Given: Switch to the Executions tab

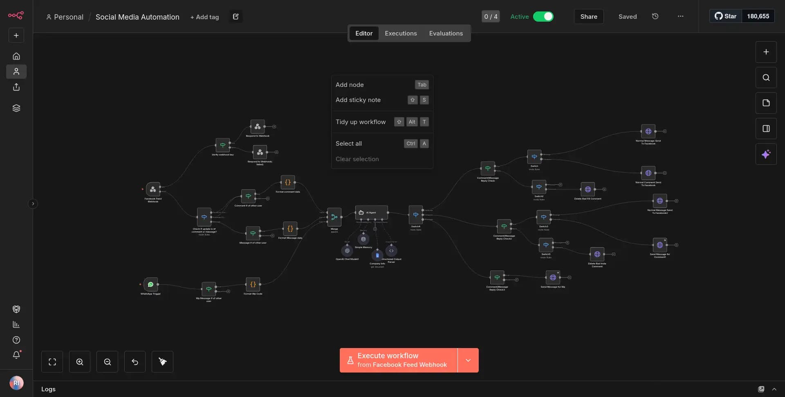Looking at the screenshot, I should (x=400, y=33).
